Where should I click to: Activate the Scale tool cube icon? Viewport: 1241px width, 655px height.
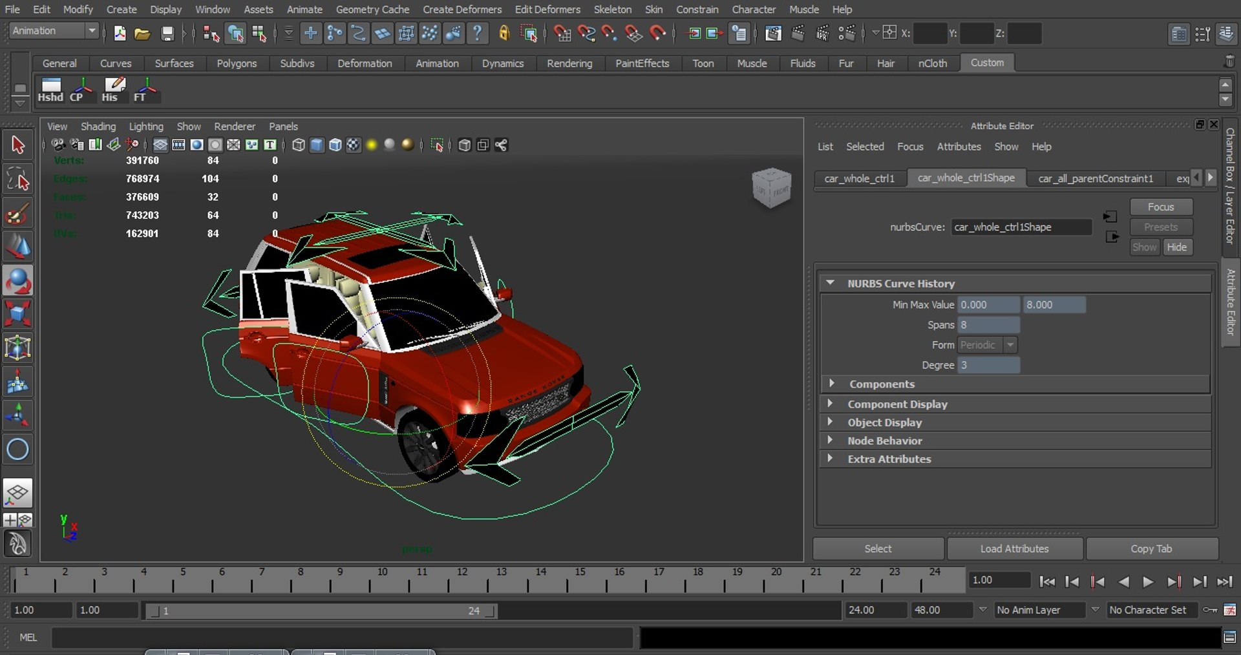pyautogui.click(x=17, y=314)
